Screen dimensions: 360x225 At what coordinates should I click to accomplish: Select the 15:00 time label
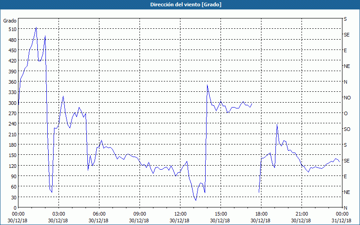click(x=220, y=214)
